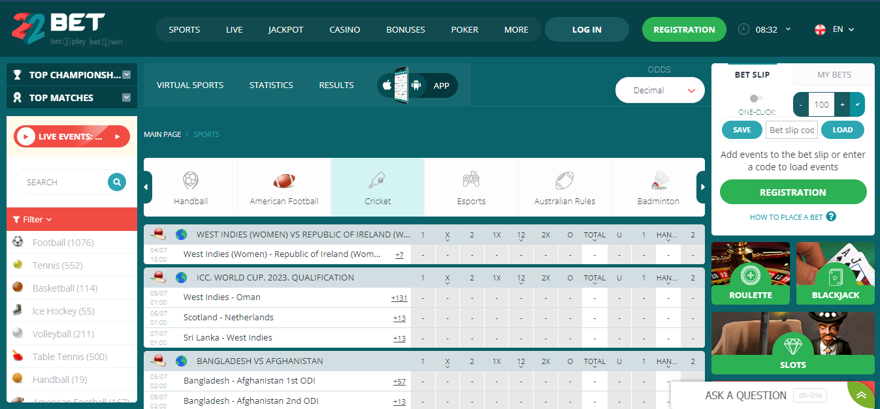Click the bet slip Registration button
This screenshot has height=409, width=880.
(793, 192)
